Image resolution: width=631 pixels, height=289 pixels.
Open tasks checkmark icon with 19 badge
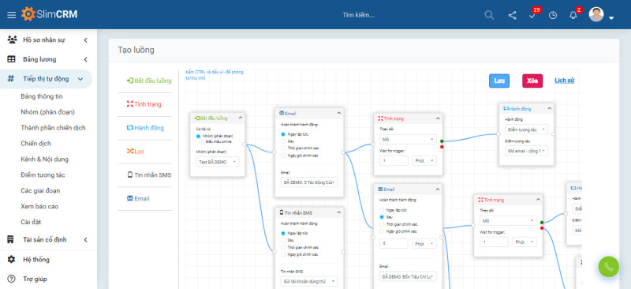(533, 14)
